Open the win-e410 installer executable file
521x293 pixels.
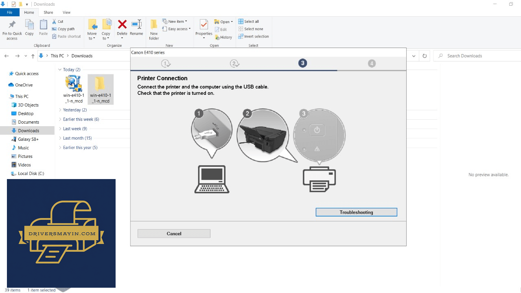tap(74, 90)
